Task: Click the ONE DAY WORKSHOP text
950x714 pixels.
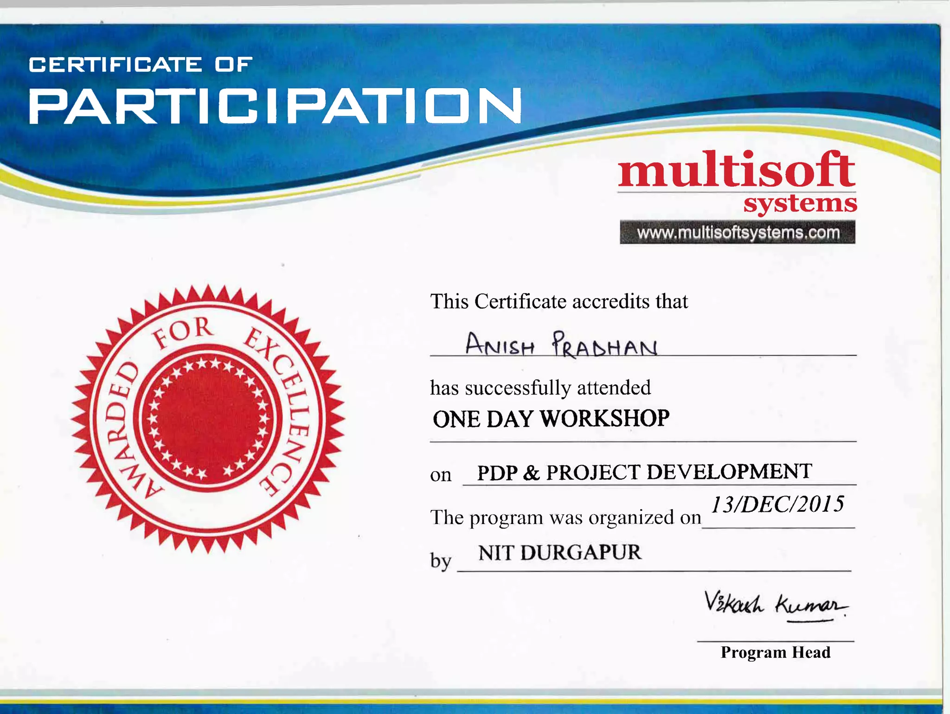Action: pyautogui.click(x=551, y=419)
